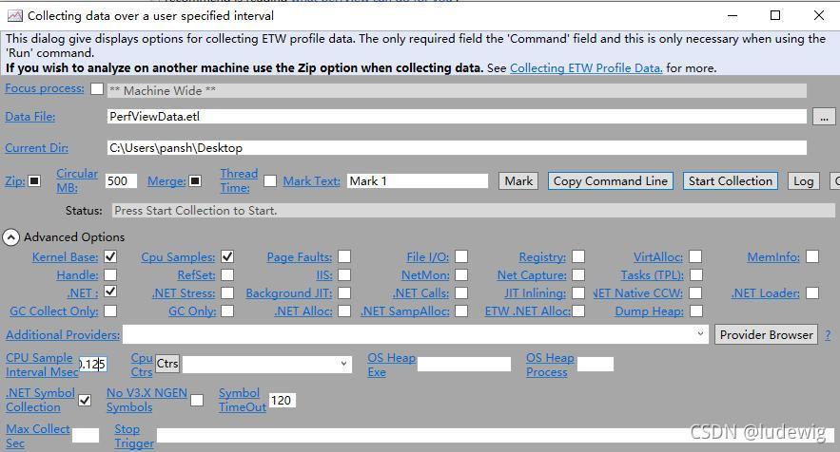Enable the Thread Time checkbox

[270, 180]
